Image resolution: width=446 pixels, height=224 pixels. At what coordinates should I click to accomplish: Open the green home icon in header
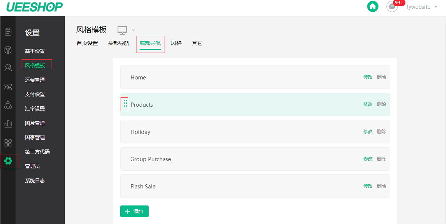point(372,6)
